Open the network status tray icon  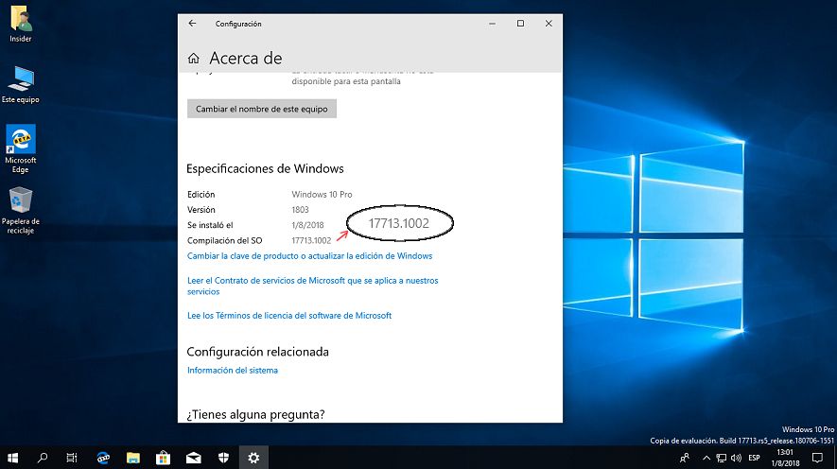tap(722, 458)
